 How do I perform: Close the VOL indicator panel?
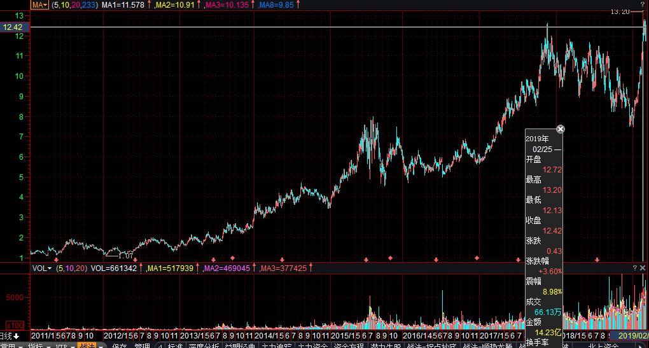point(643,268)
